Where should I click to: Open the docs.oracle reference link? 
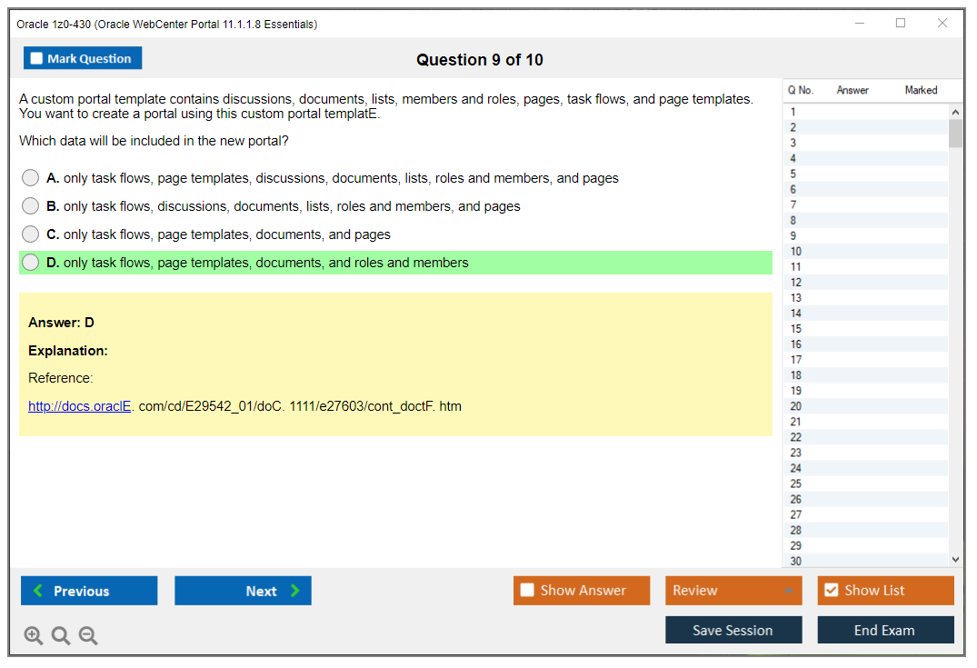click(x=80, y=406)
